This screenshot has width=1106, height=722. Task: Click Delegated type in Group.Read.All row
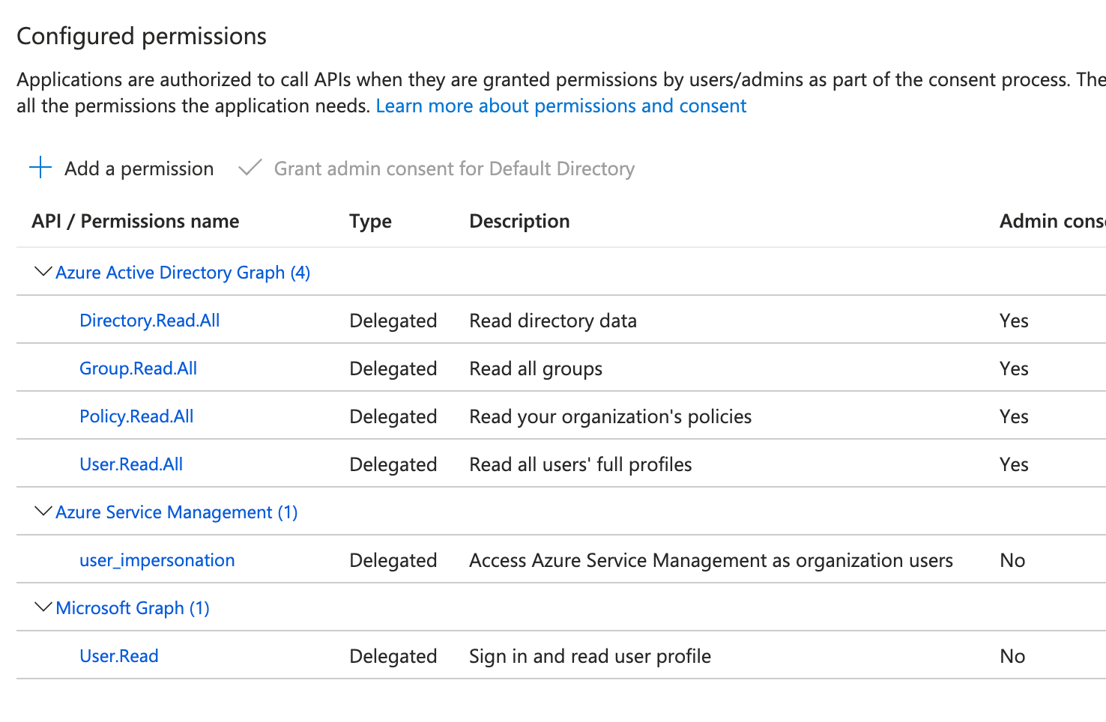393,368
